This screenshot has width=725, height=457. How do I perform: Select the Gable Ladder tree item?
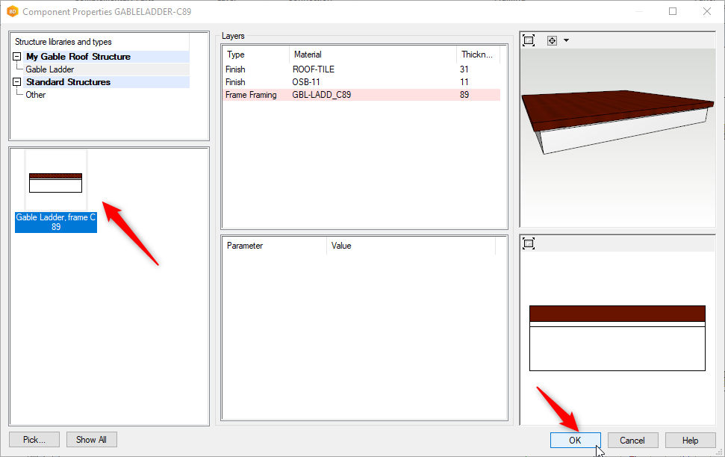pyautogui.click(x=50, y=69)
